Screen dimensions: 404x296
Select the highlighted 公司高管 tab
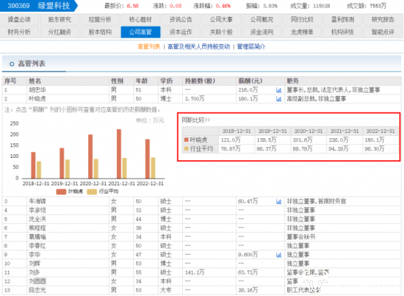[x=140, y=32]
